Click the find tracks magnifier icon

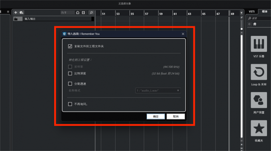[91, 12]
